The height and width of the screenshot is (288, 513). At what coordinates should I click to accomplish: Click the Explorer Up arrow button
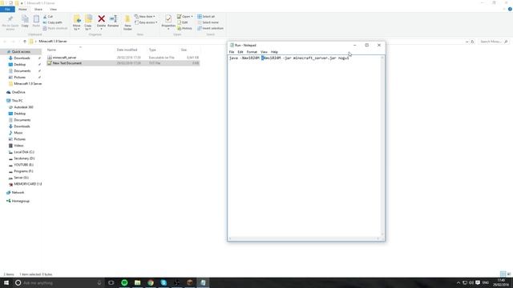click(25, 42)
